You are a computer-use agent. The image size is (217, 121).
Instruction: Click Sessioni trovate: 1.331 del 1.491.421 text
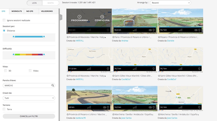(x=79, y=3)
